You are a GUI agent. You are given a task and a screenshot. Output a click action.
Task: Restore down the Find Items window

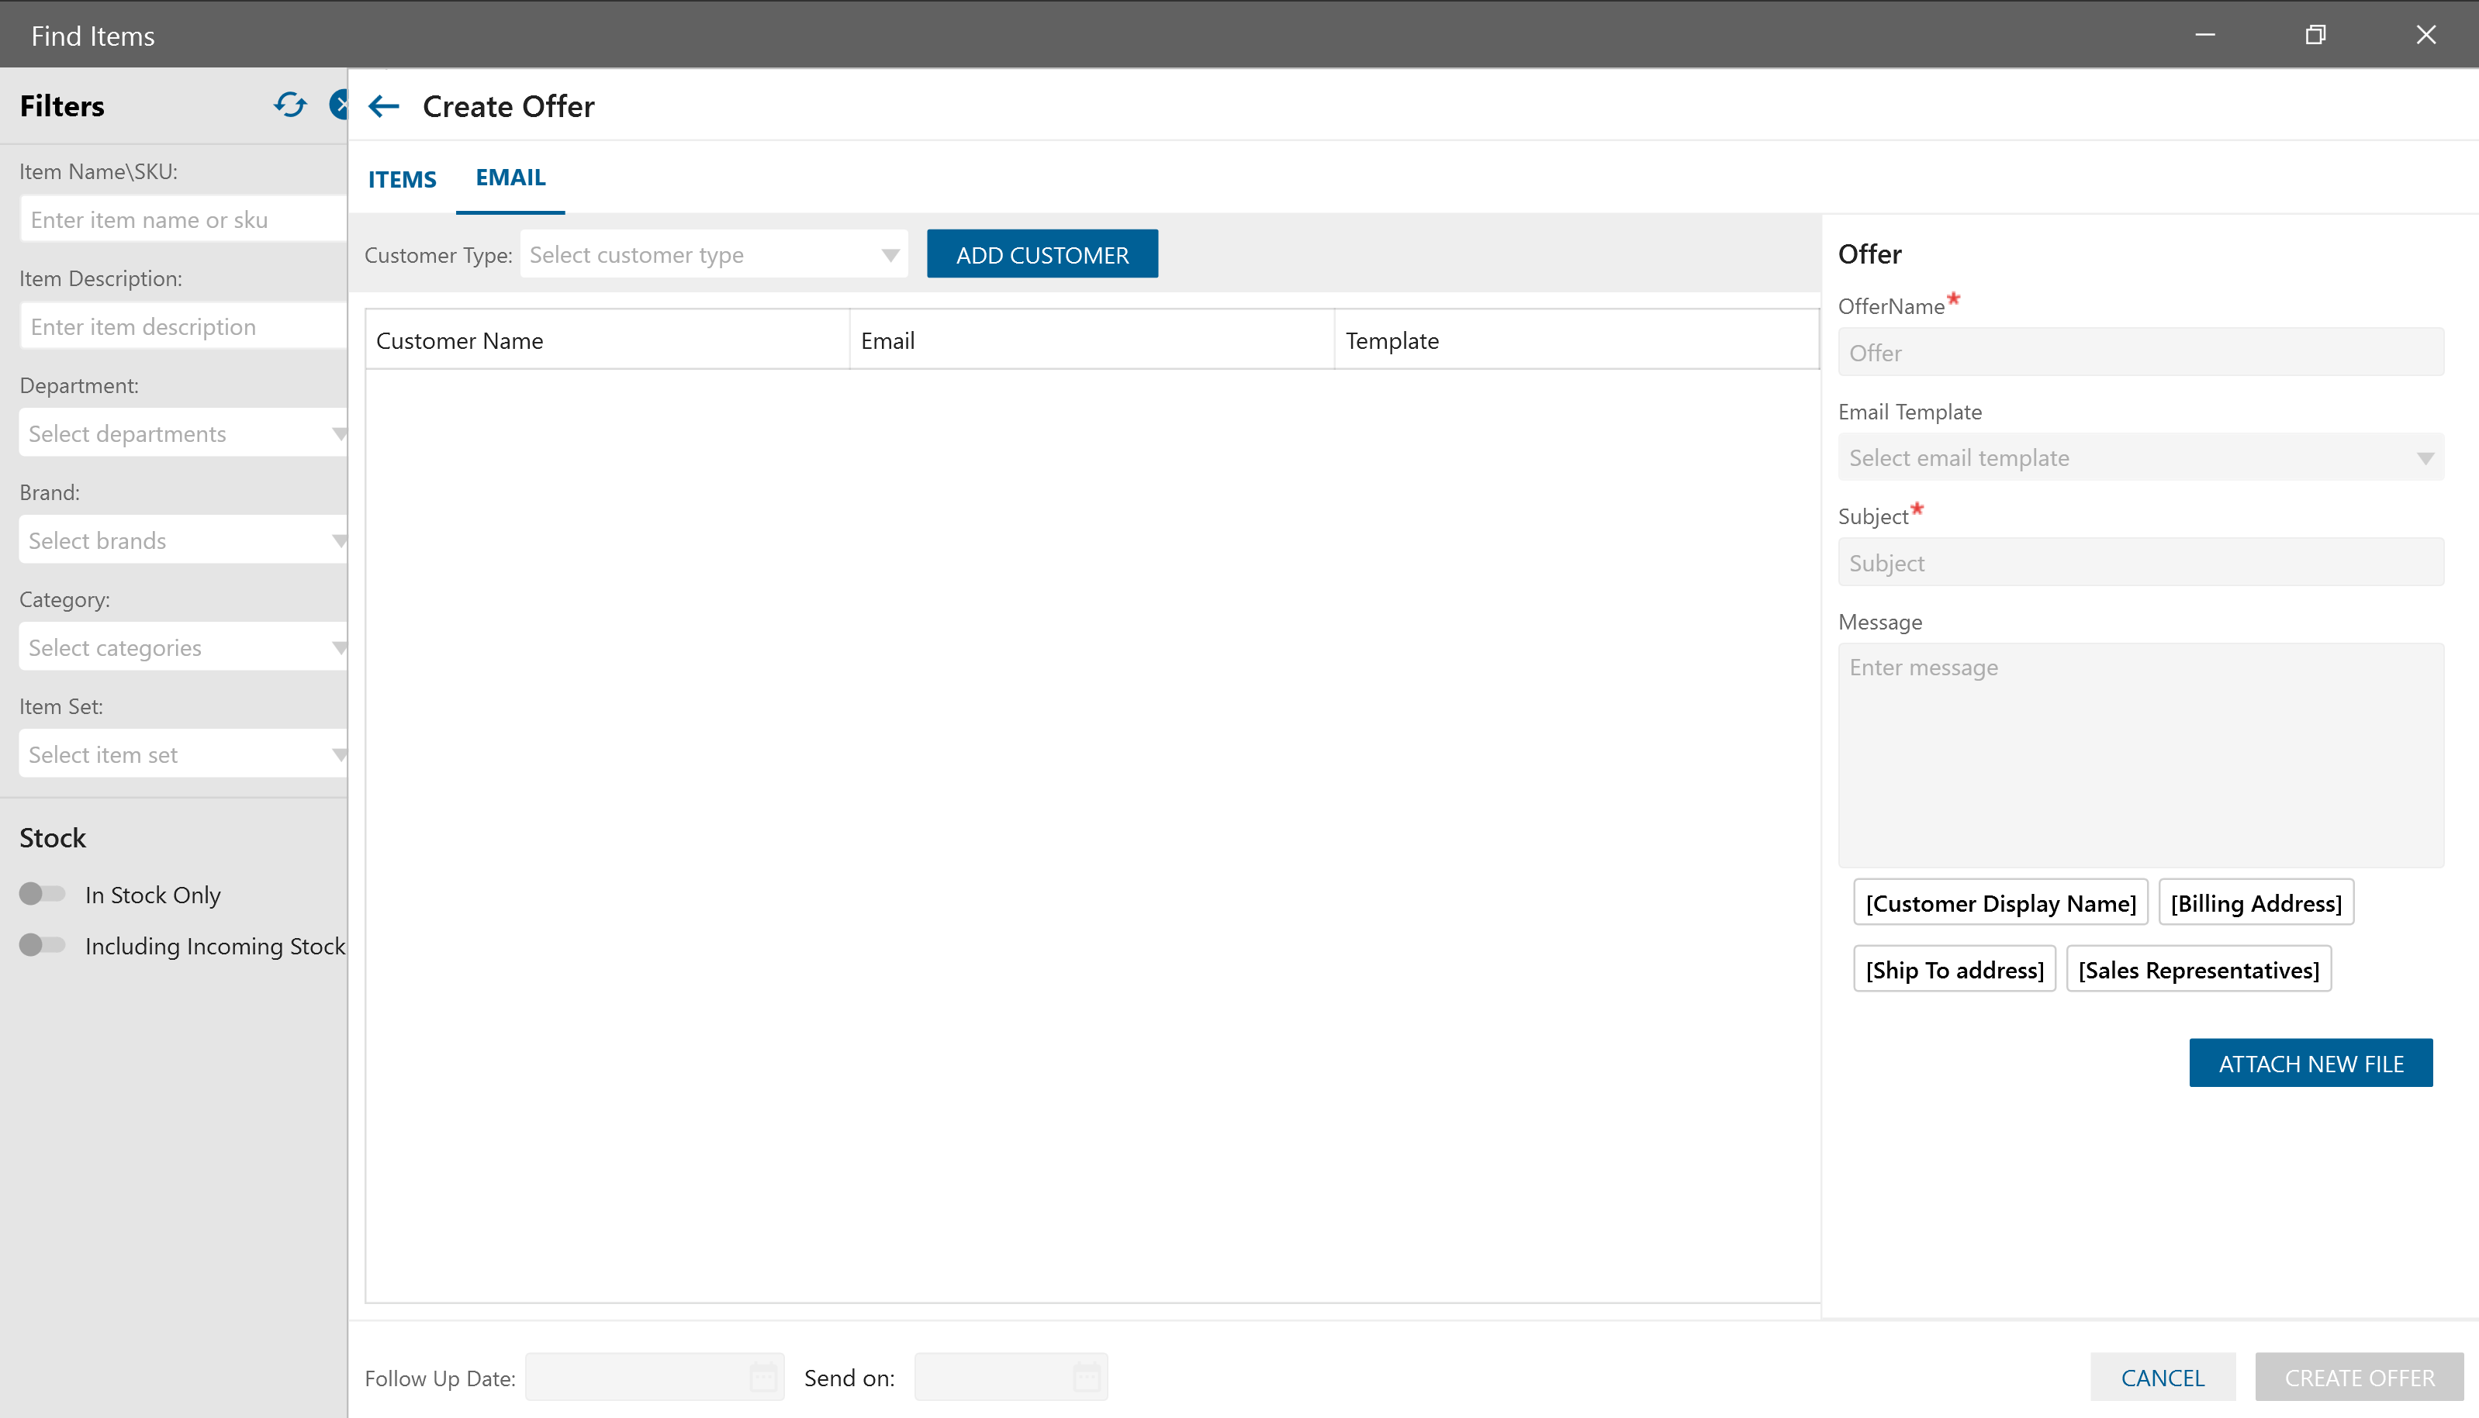[2315, 35]
